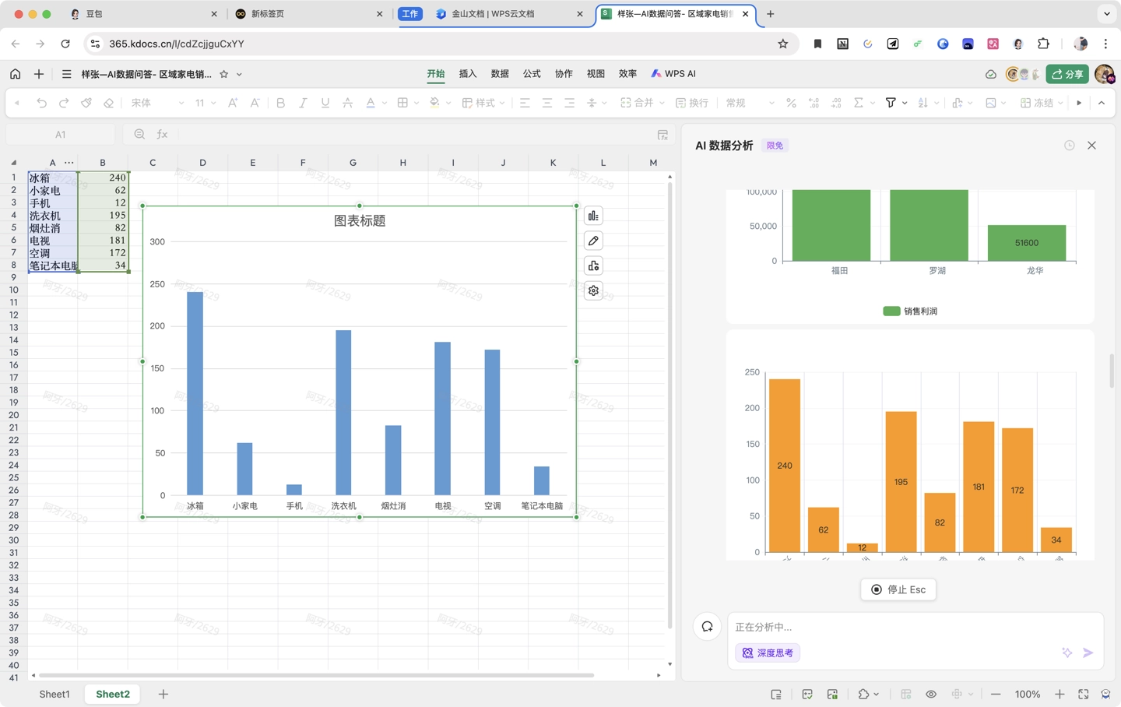The width and height of the screenshot is (1121, 707).
Task: Click the chart type icon beside the chart
Action: click(x=593, y=216)
